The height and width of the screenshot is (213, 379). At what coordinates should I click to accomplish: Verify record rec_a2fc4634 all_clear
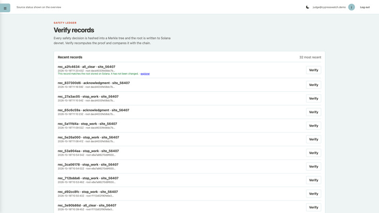pos(314,70)
